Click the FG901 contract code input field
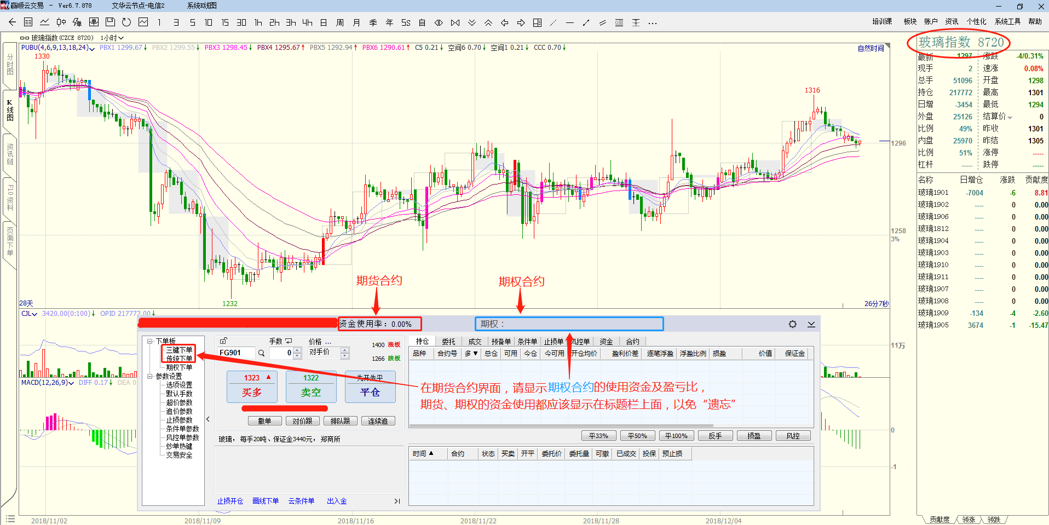The width and height of the screenshot is (1049, 525). coord(236,353)
